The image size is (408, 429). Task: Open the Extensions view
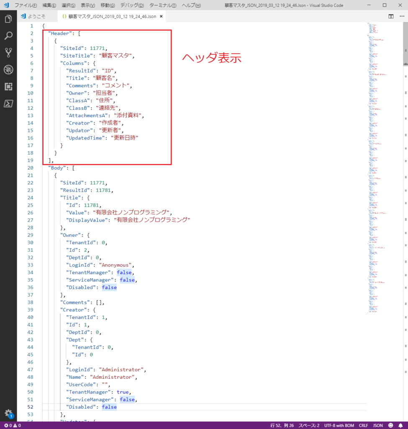8,86
